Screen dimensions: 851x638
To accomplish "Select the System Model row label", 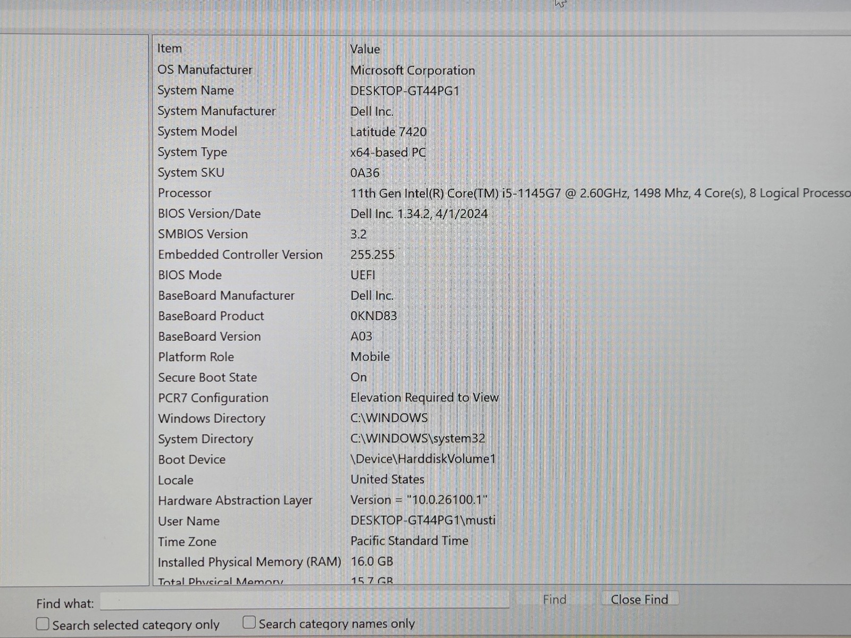I will point(197,131).
